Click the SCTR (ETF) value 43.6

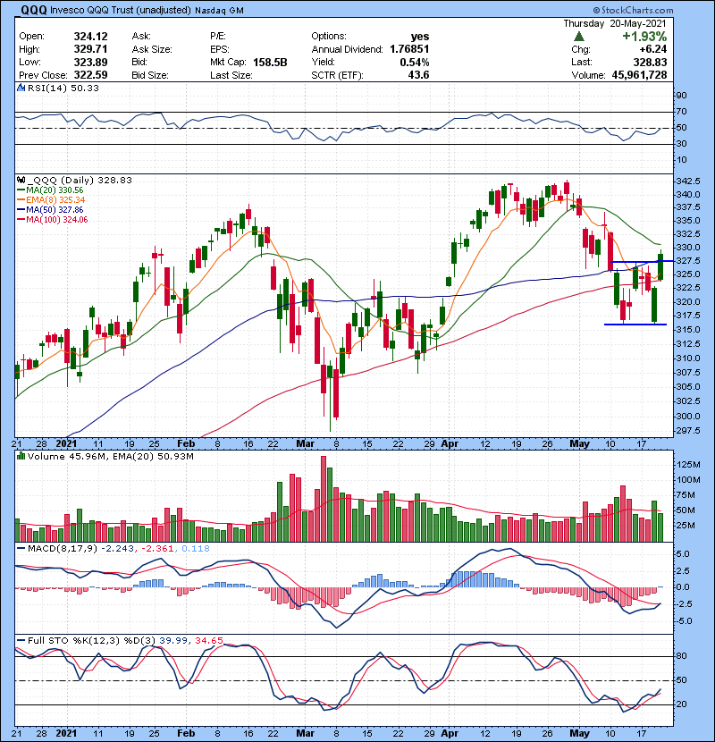[418, 75]
